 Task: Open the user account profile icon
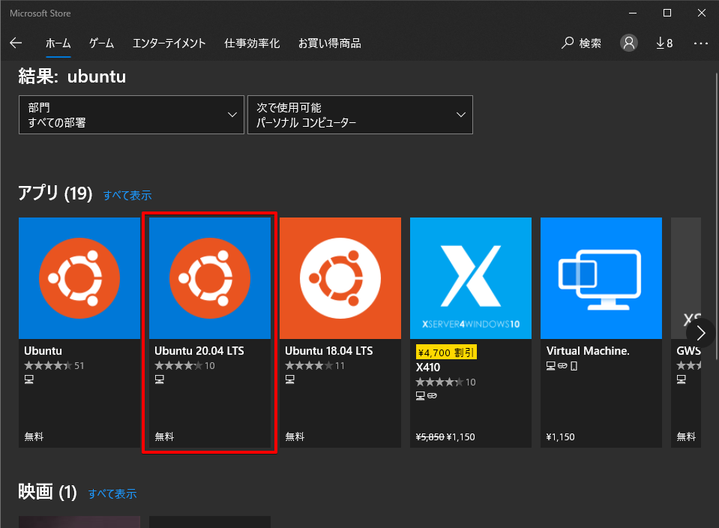click(629, 43)
